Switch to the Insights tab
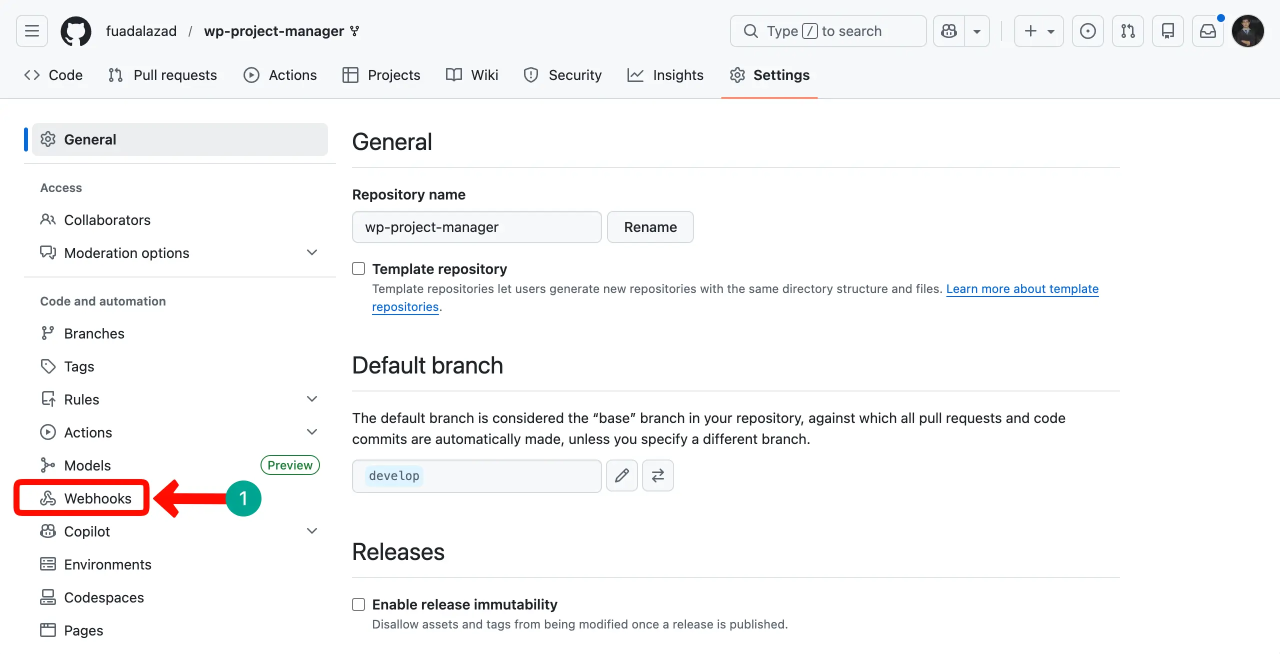 tap(665, 75)
